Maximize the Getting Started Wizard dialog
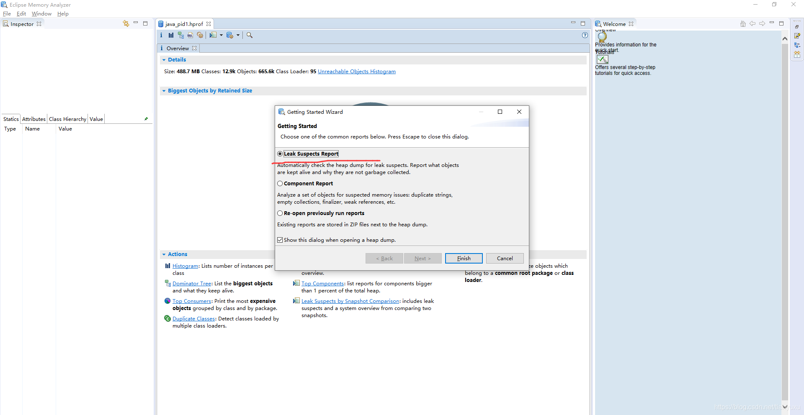 500,112
